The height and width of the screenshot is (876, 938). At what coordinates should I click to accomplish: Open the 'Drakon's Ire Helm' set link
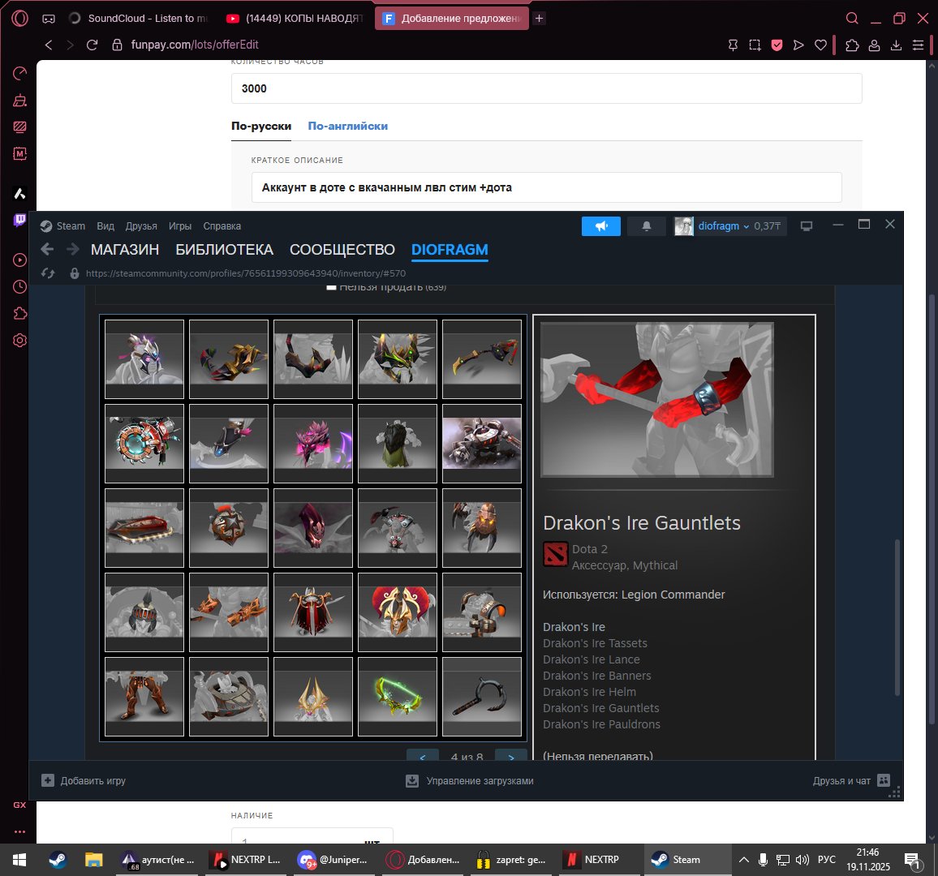pos(589,692)
